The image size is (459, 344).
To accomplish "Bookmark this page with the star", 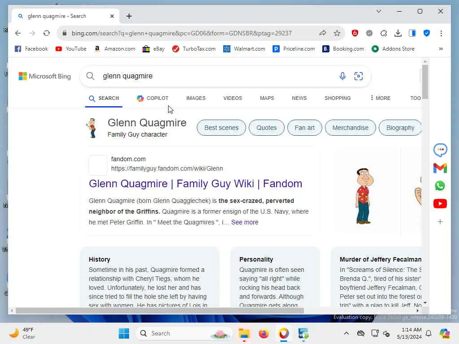I will point(337,33).
